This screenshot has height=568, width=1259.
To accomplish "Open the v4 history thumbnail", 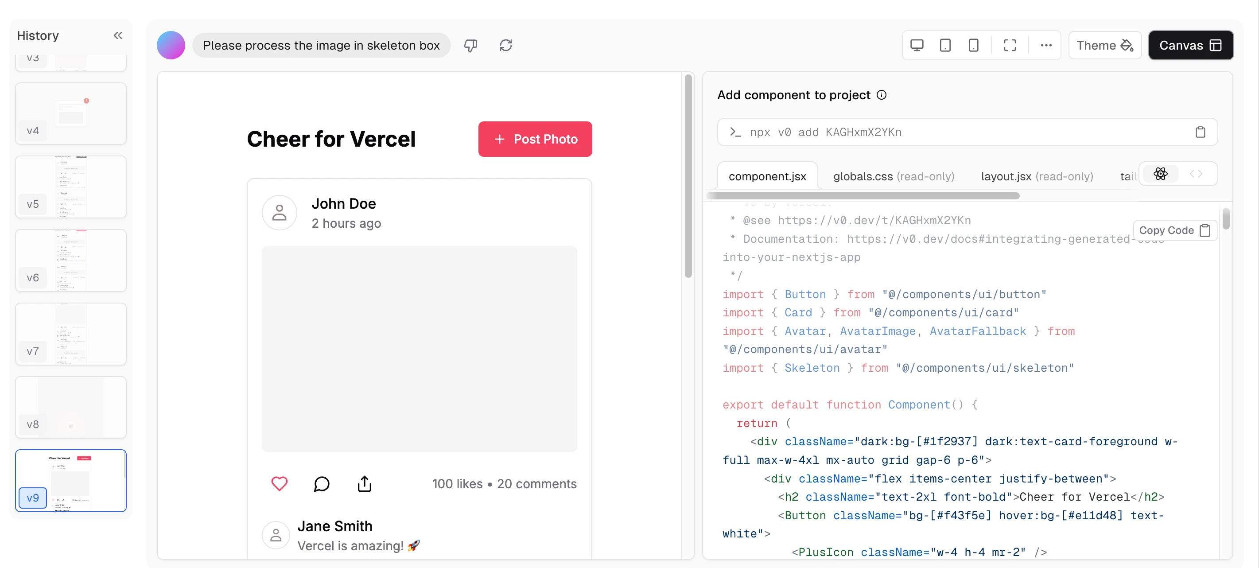I will click(x=71, y=113).
